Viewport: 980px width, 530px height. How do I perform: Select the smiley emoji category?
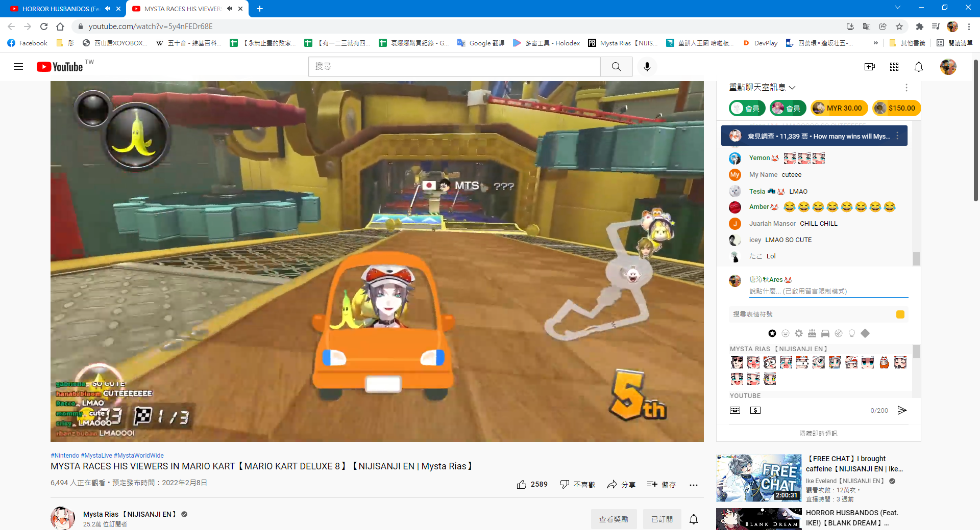pos(786,333)
